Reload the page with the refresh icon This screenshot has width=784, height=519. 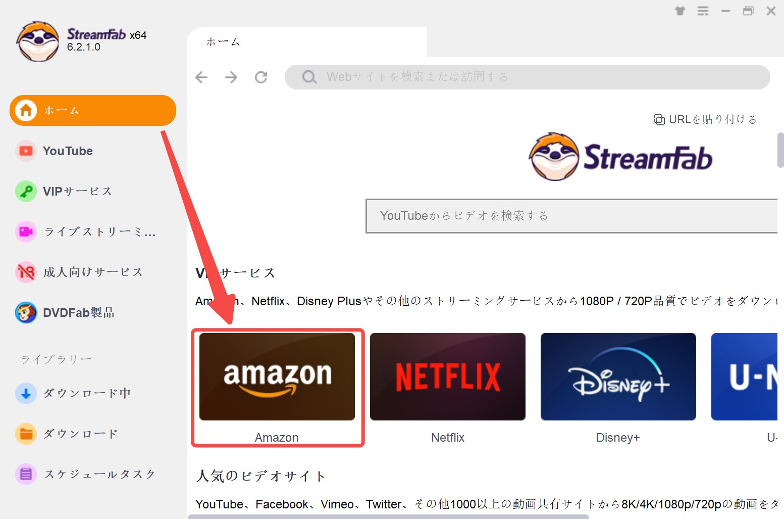click(261, 77)
